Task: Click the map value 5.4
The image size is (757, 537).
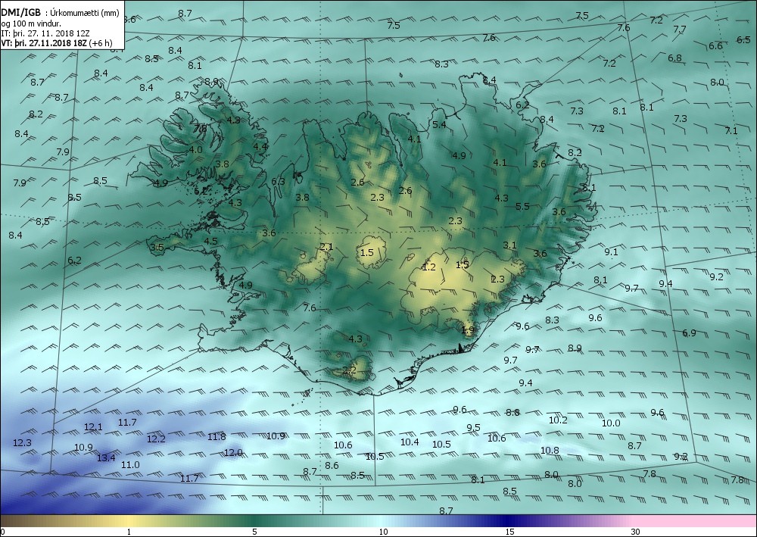Action: tap(439, 125)
